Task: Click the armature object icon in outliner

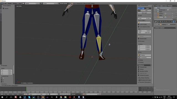Action: pyautogui.click(x=158, y=17)
